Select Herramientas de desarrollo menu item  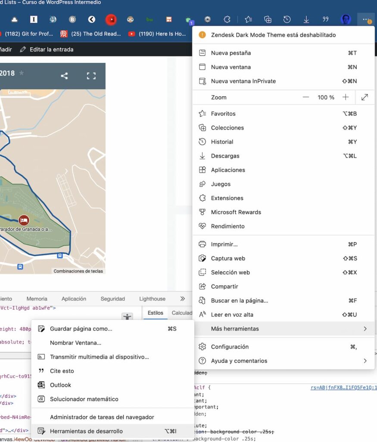86,431
